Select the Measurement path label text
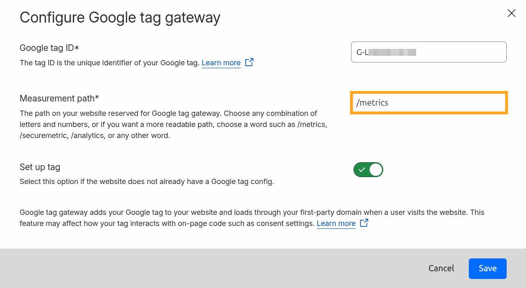Image resolution: width=526 pixels, height=288 pixels. point(59,99)
